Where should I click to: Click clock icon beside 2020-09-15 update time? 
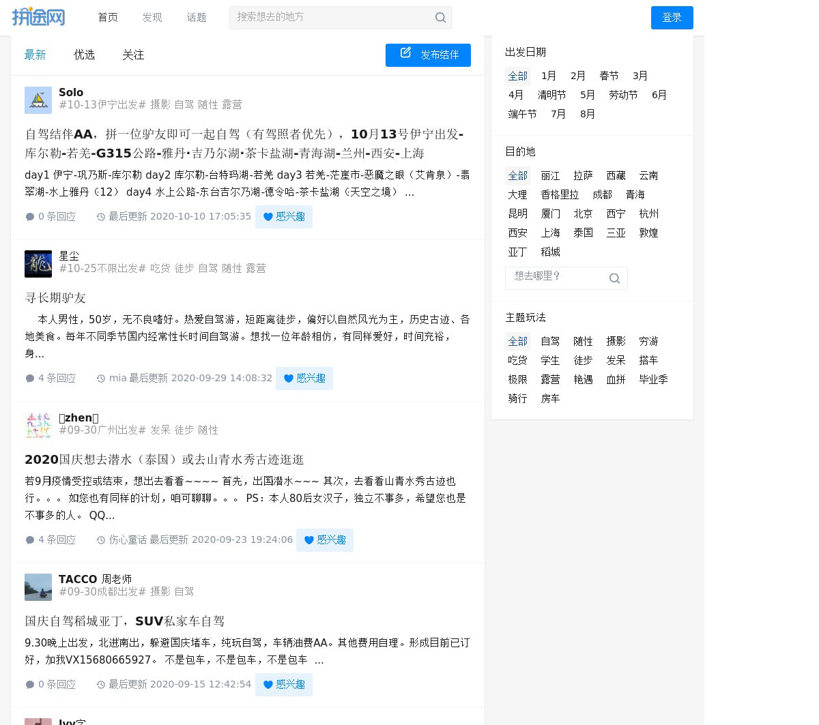(x=101, y=685)
